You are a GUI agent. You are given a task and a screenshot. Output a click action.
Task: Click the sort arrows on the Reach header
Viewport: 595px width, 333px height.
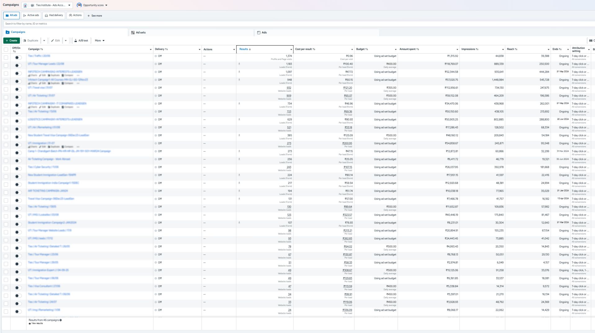[x=516, y=49]
